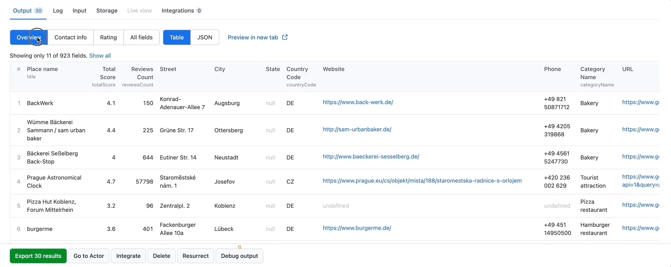Switch to the Log tab
Screen dimensions: 671x267
click(x=58, y=11)
